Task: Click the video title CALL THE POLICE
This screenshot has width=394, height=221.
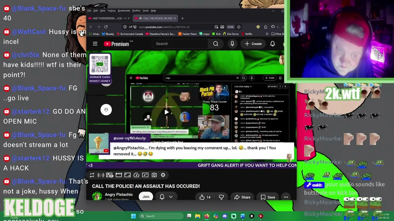Action: tap(146, 186)
